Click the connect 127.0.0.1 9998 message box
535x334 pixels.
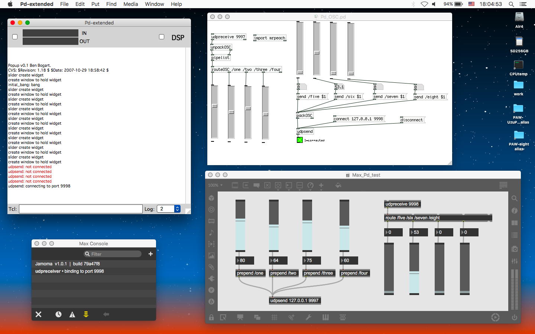click(x=358, y=119)
